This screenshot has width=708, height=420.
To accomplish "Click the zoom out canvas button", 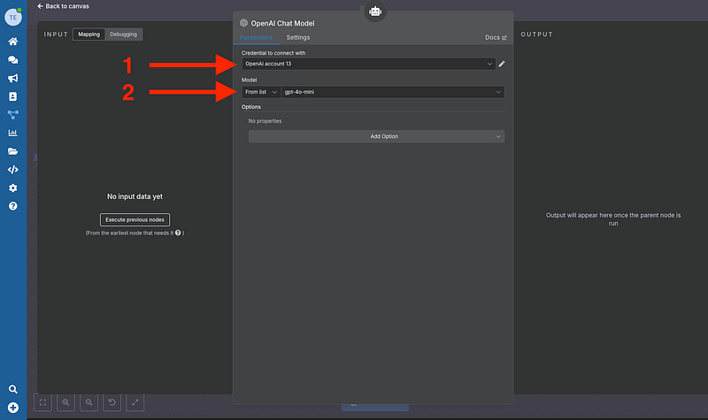I will (89, 402).
